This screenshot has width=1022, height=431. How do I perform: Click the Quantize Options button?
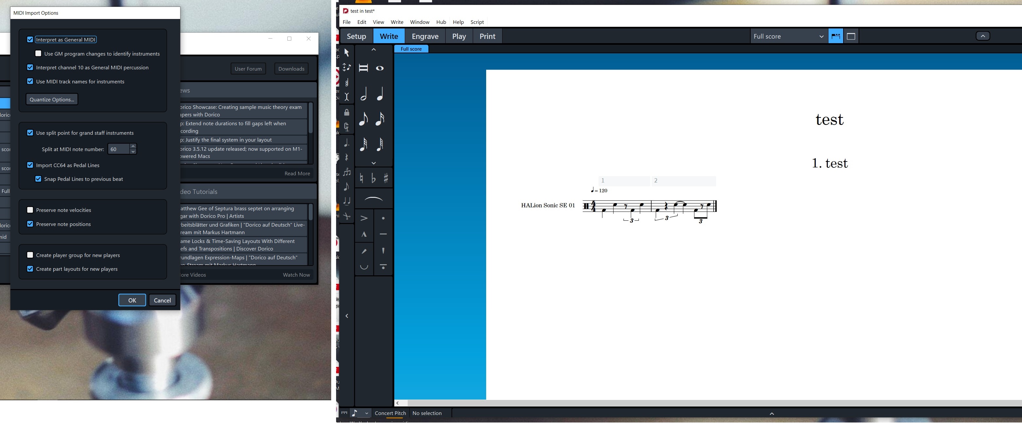[x=52, y=99]
